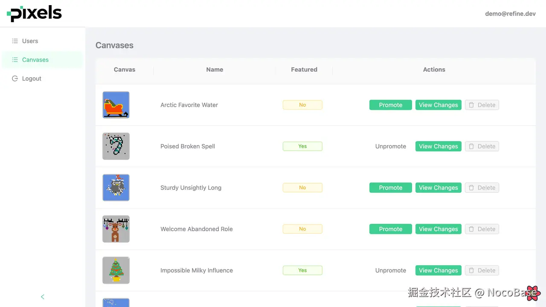View changes for Welcome Abandoned Role
This screenshot has width=546, height=307.
point(439,229)
